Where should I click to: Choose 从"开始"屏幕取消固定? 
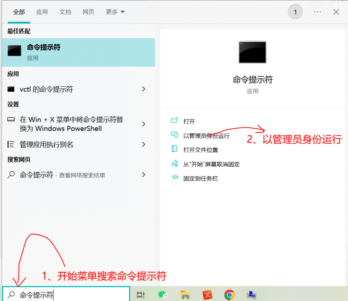[x=211, y=164]
